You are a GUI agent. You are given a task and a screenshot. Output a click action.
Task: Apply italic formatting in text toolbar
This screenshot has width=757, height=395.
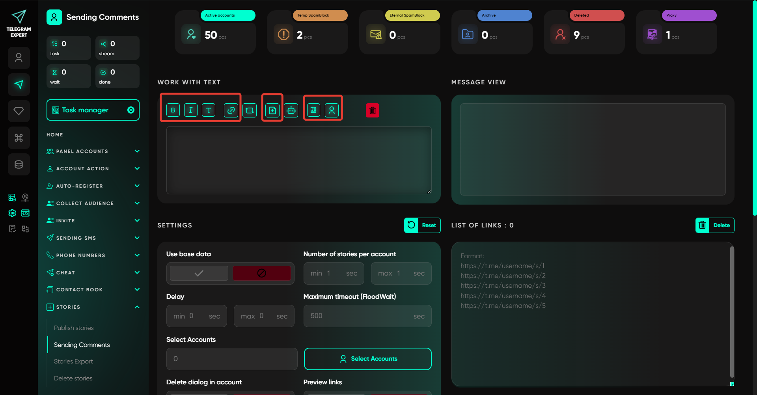click(191, 110)
